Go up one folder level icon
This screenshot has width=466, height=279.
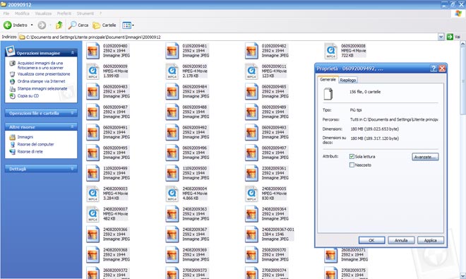[x=59, y=25]
